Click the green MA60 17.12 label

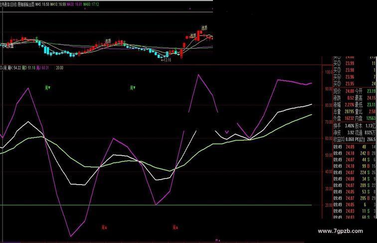(91, 4)
